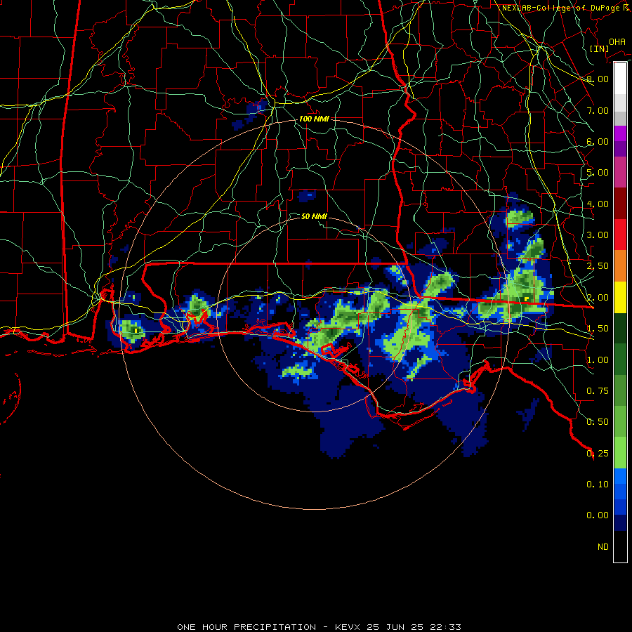Click the 3.00 legend value
Viewport: 632px width, 632px height.
pyautogui.click(x=598, y=235)
